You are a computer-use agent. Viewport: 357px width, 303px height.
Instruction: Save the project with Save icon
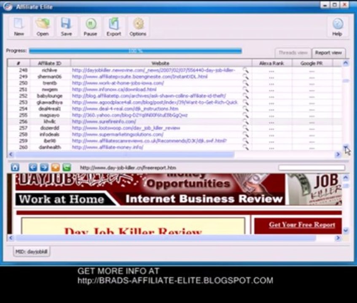[x=66, y=27]
